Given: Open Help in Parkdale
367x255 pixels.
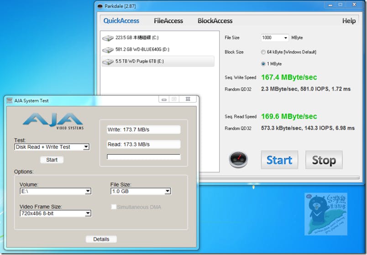Looking at the screenshot, I should pyautogui.click(x=349, y=21).
